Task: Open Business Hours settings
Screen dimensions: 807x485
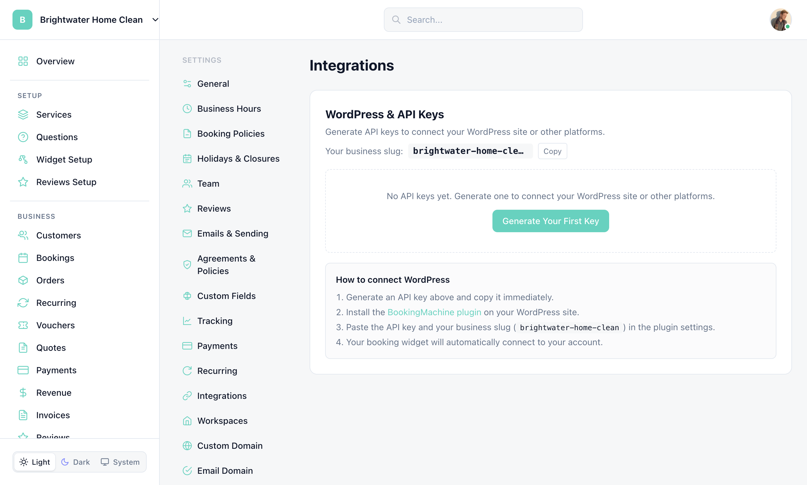Action: pyautogui.click(x=229, y=109)
